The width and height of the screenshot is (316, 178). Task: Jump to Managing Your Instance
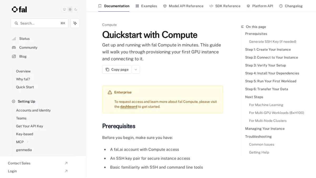265,129
